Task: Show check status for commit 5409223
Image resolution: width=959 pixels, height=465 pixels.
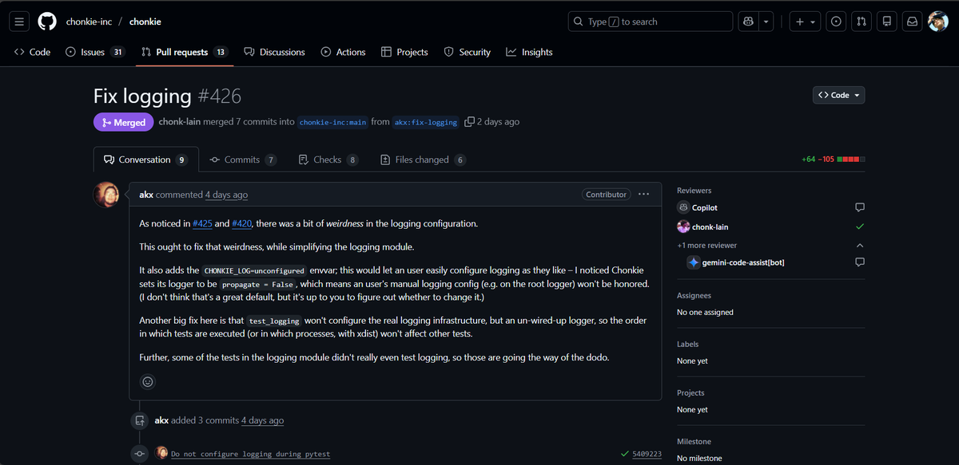Action: 625,454
